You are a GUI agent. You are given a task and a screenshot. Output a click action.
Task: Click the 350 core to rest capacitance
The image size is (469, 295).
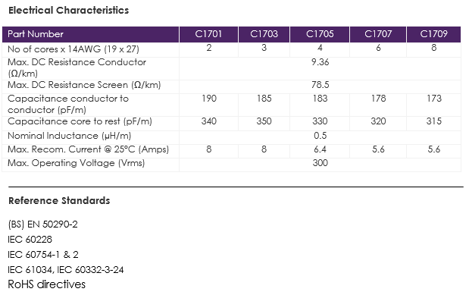(264, 121)
